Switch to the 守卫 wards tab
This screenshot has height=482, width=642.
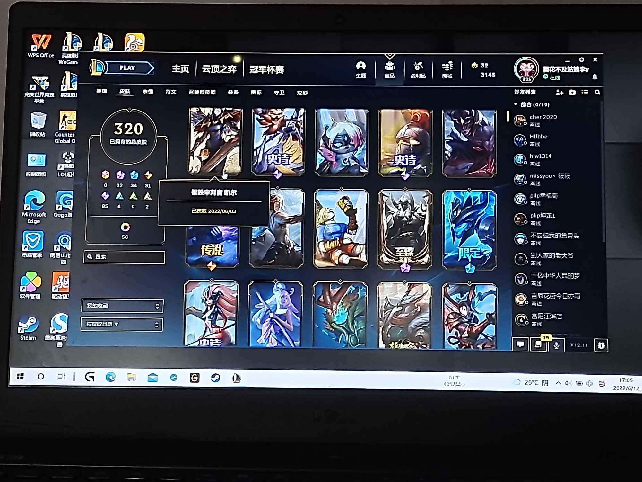pyautogui.click(x=279, y=93)
